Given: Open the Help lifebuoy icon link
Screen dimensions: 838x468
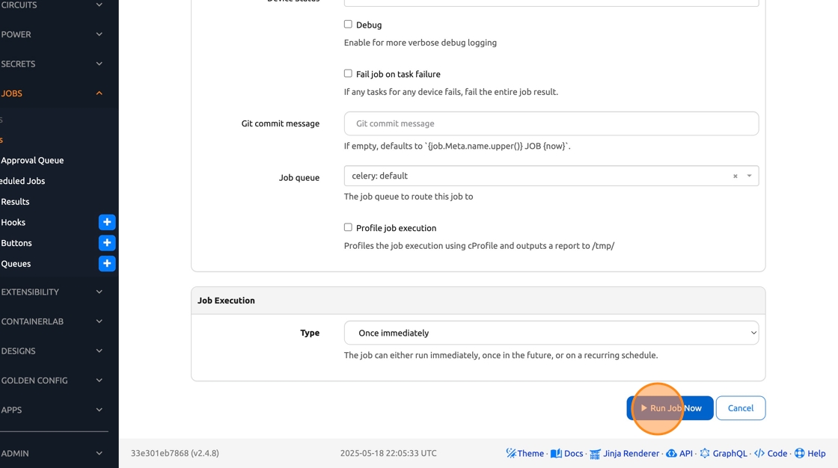Looking at the screenshot, I should pos(799,453).
